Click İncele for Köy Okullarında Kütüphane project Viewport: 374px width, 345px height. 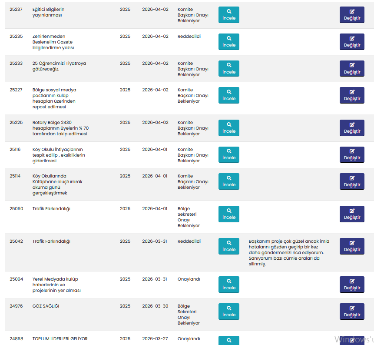(x=228, y=181)
